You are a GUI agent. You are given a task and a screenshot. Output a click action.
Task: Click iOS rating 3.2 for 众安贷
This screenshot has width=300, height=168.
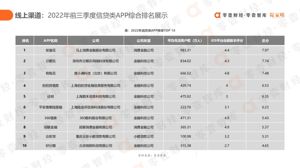click(x=227, y=136)
